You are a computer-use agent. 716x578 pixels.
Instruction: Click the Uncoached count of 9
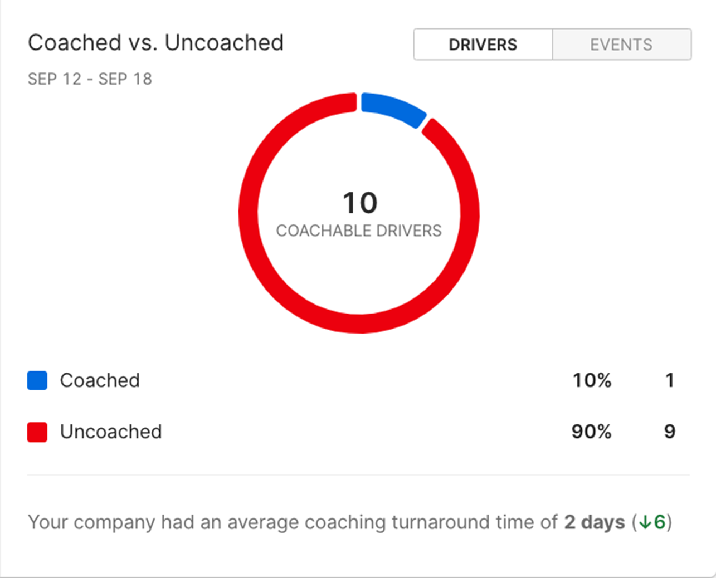point(670,432)
